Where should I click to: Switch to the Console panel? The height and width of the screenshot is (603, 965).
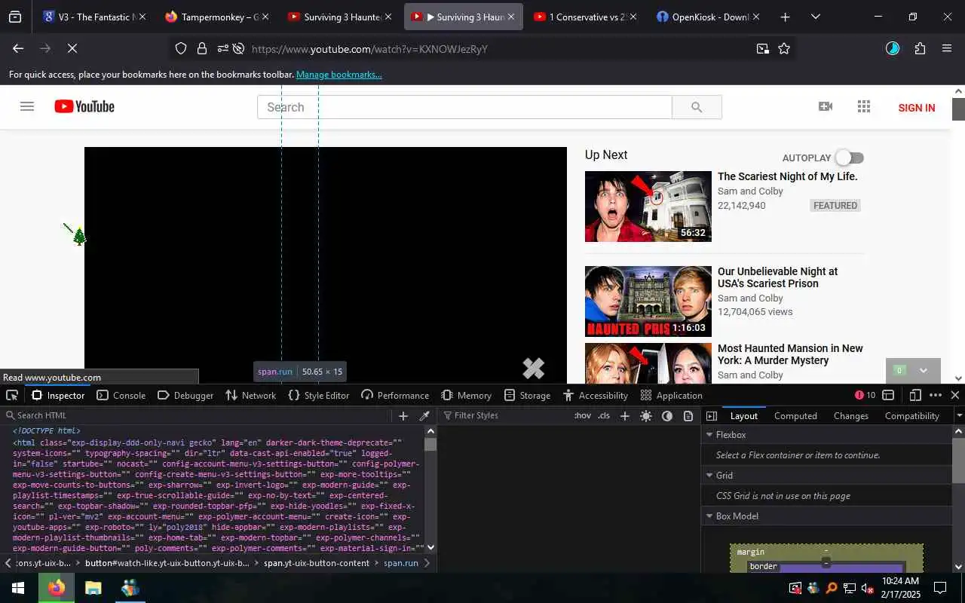coord(121,395)
